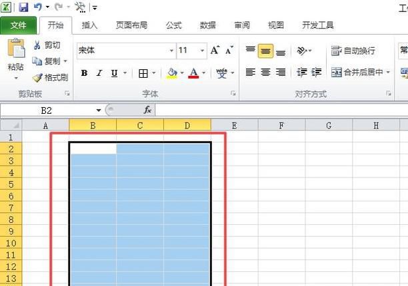The height and width of the screenshot is (286, 408).
Task: Click the decrease font size icon
Action: tap(229, 50)
